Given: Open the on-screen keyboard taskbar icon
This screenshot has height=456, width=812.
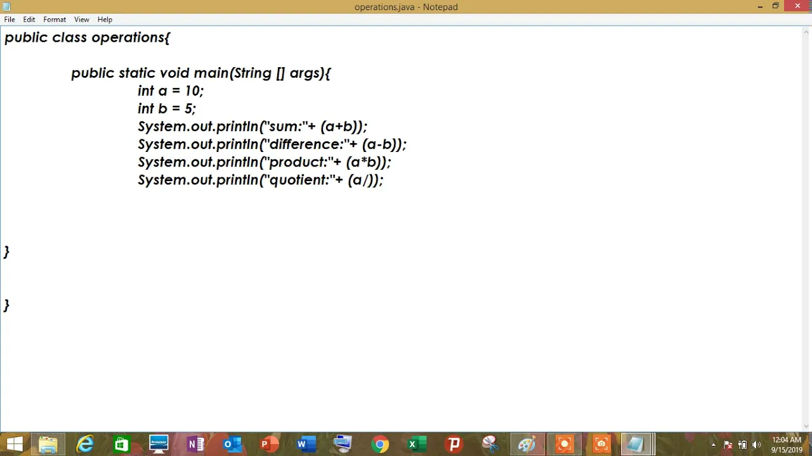Looking at the screenshot, I should coord(343,444).
